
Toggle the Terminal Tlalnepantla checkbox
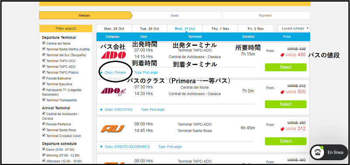(44, 100)
